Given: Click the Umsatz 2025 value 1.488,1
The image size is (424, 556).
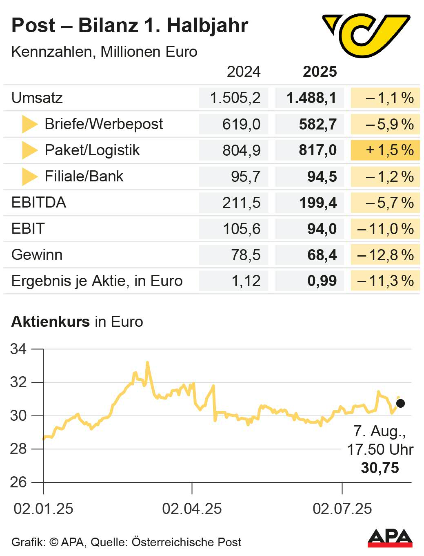Looking at the screenshot, I should (311, 98).
